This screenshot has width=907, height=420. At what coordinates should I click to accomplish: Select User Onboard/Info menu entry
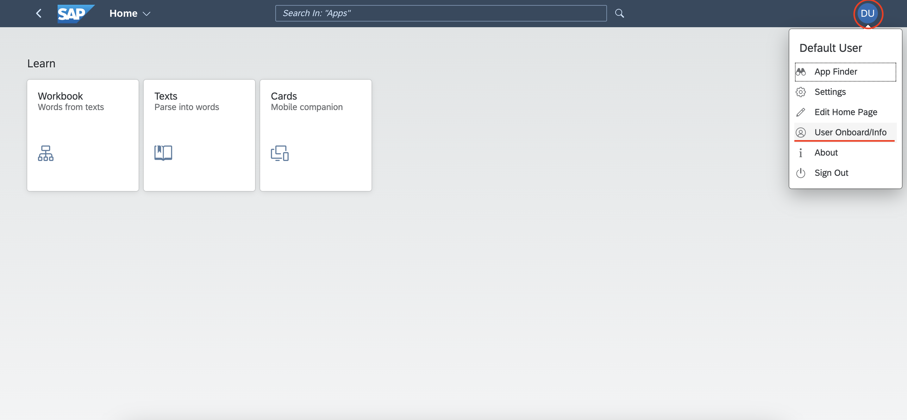[x=845, y=133]
